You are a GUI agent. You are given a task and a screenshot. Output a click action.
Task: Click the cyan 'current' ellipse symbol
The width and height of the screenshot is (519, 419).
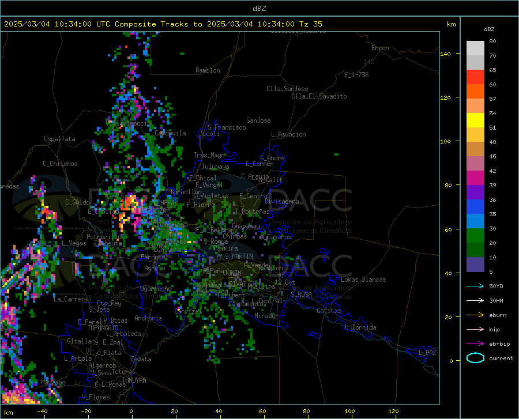coord(475,358)
